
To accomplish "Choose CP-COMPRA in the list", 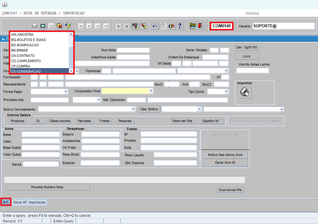I will point(40,66).
